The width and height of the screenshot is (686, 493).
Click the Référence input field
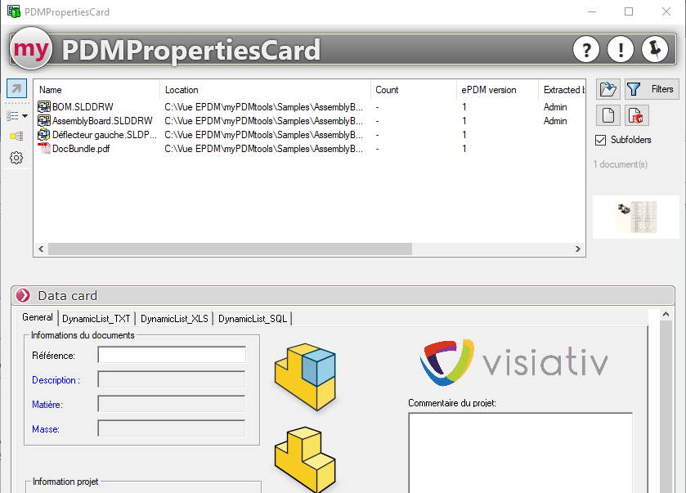(172, 355)
